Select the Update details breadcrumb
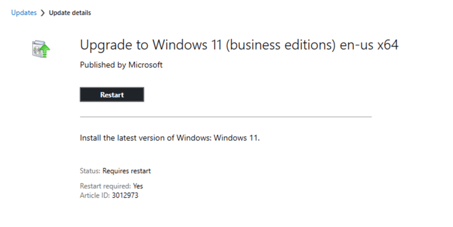This screenshot has width=453, height=227. 70,13
